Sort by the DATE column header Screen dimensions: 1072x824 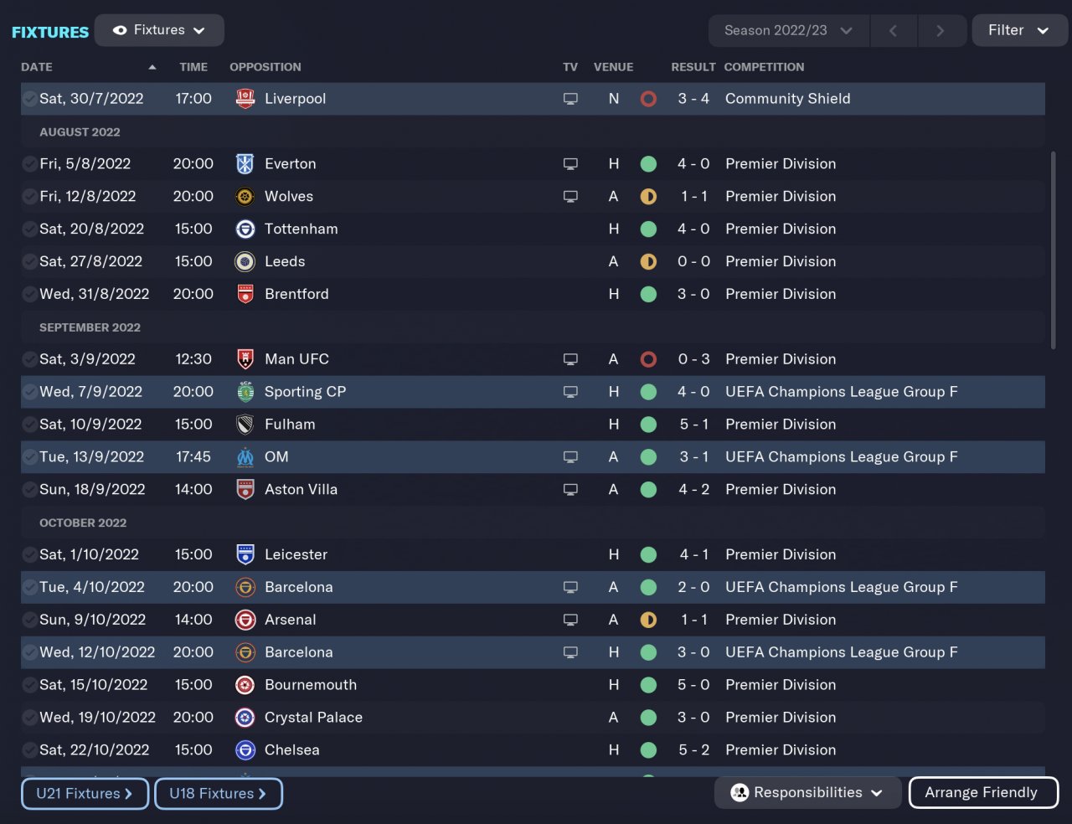(x=37, y=67)
